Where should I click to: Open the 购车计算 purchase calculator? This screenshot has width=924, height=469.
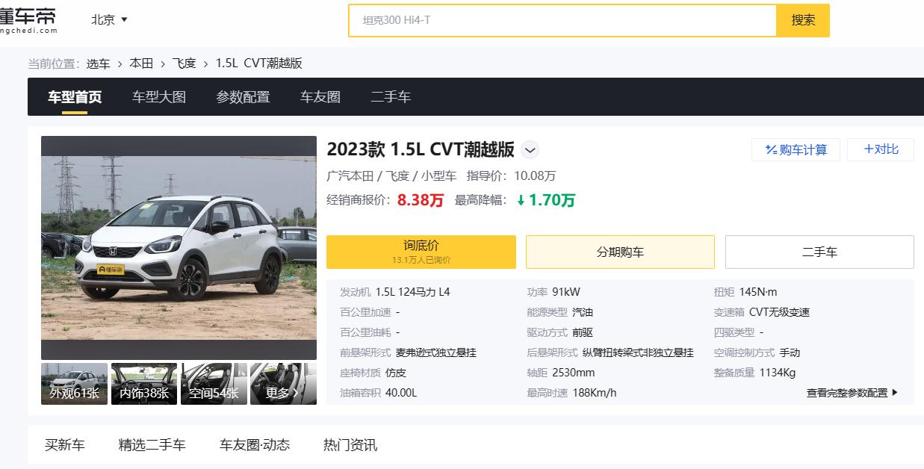click(795, 149)
